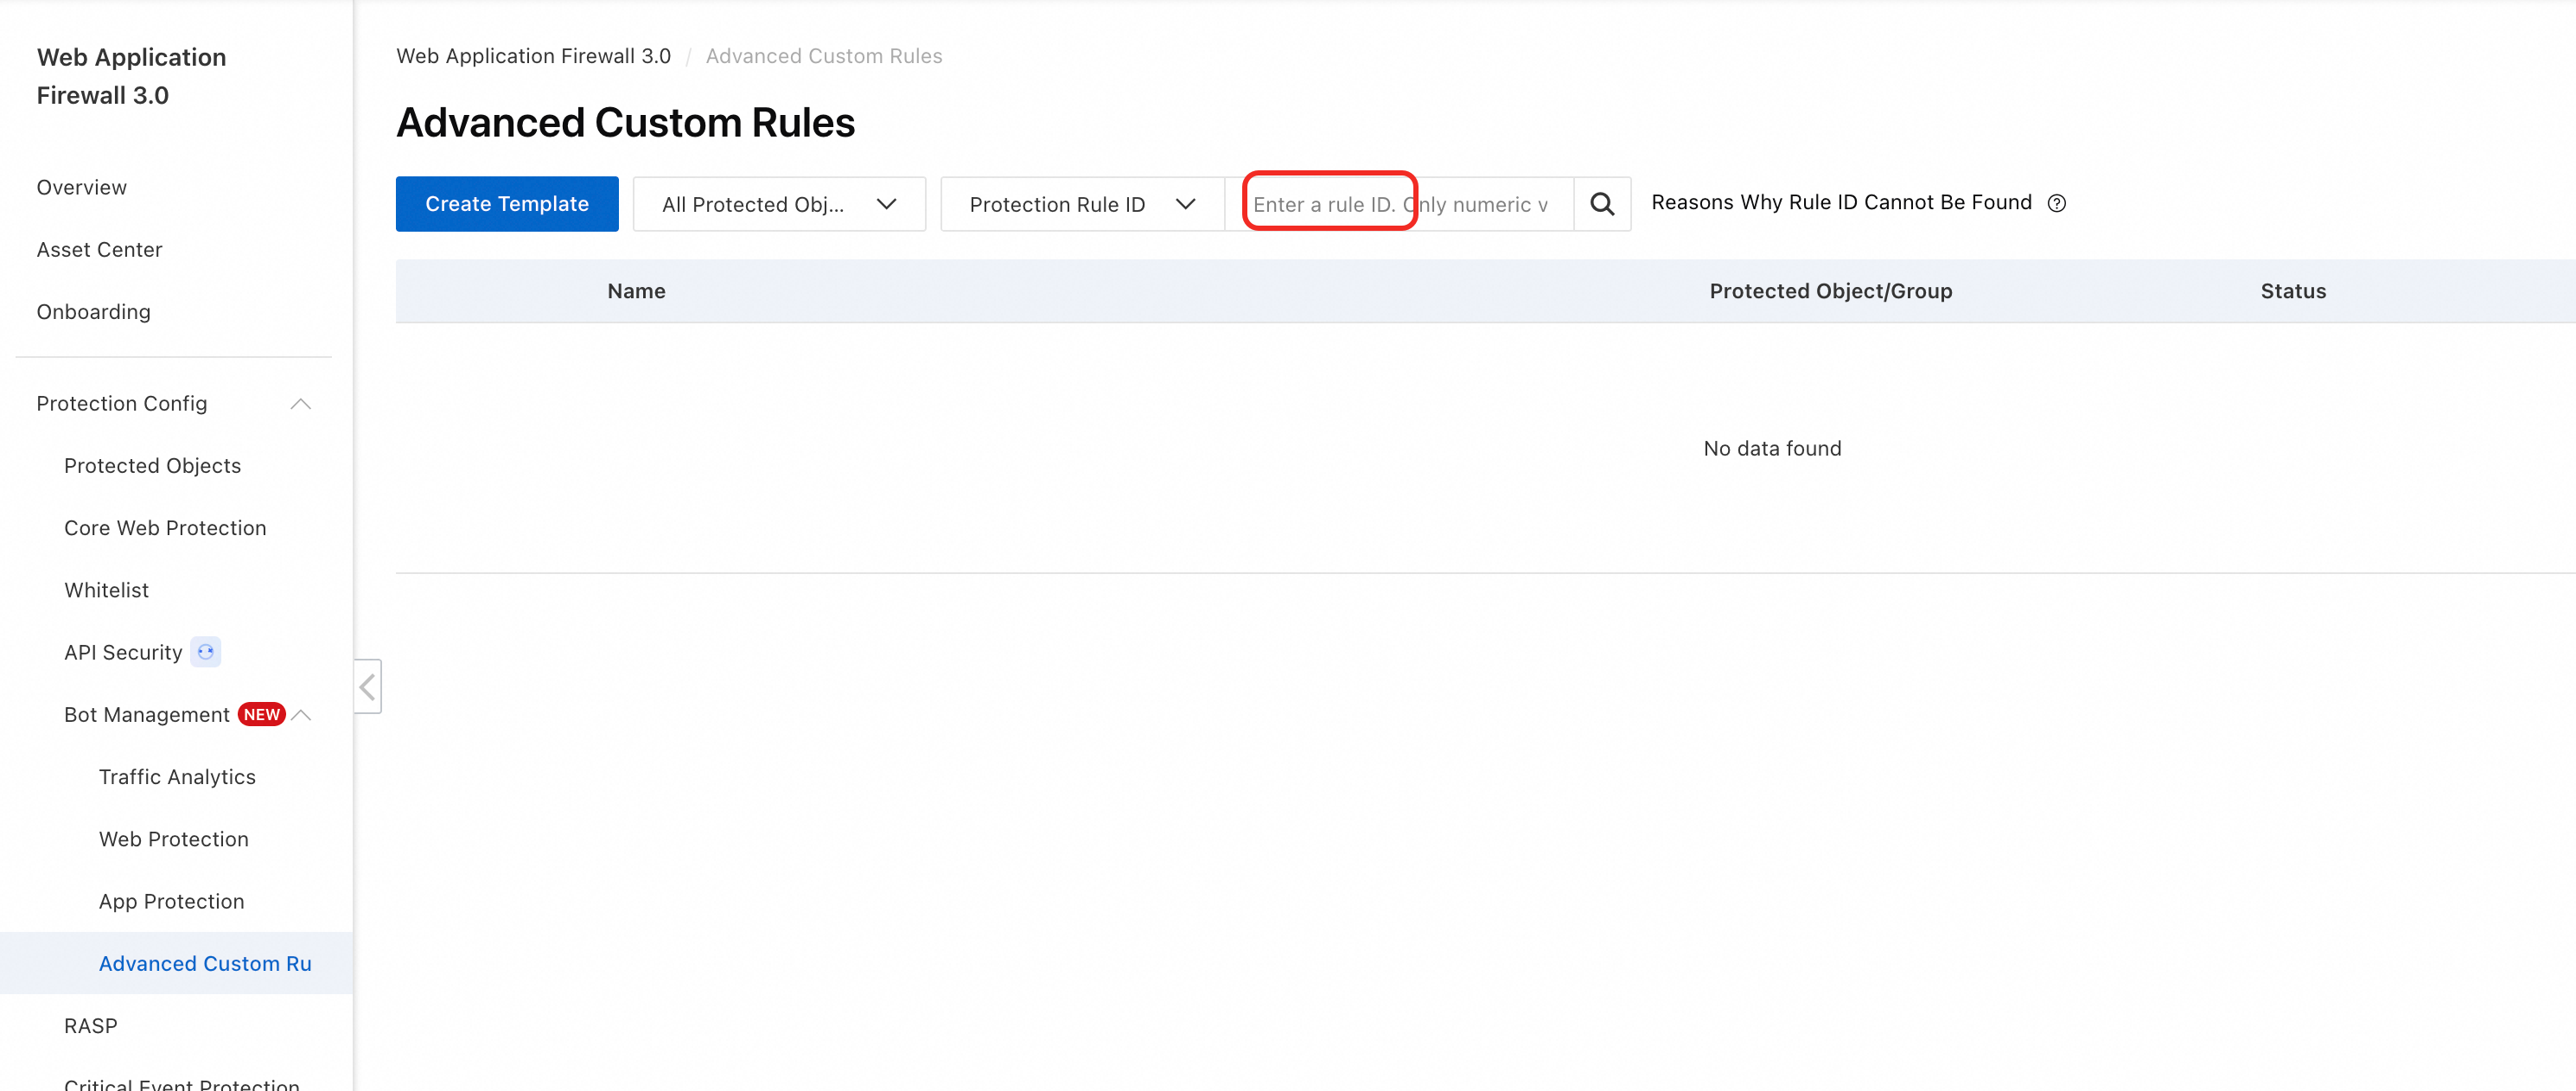The width and height of the screenshot is (2576, 1091).
Task: Click Web Application Firewall 3.0 breadcrumb
Action: click(x=534, y=56)
